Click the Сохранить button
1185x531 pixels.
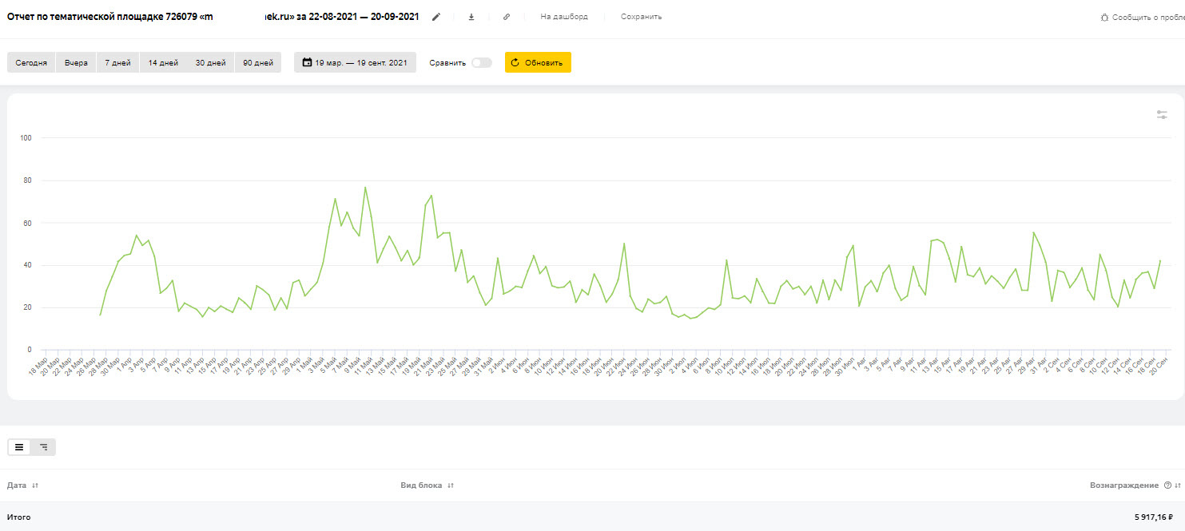tap(641, 17)
